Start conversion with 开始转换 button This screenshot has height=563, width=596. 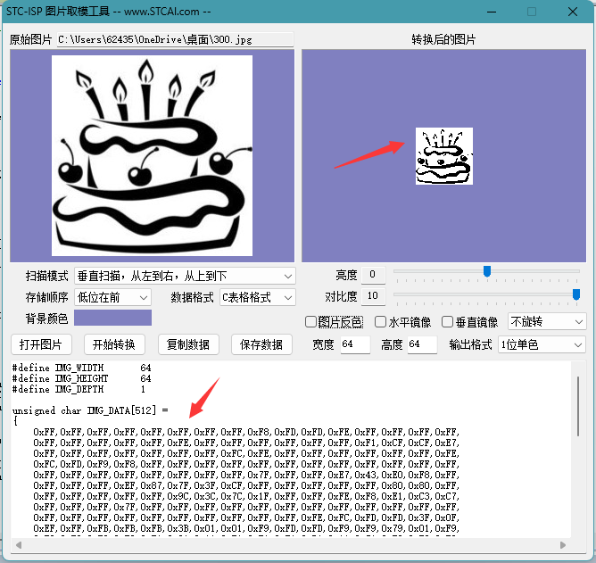[114, 344]
